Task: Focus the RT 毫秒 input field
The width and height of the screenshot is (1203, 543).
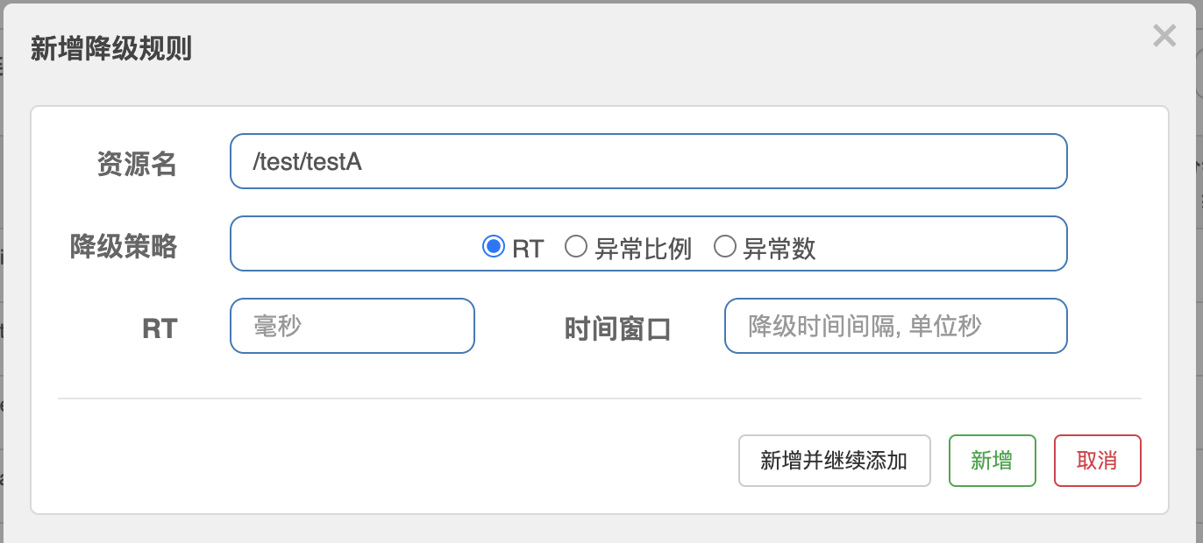Action: tap(352, 326)
